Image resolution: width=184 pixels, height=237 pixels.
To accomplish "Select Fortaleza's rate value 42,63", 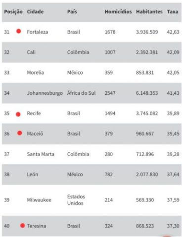I will (173, 32).
